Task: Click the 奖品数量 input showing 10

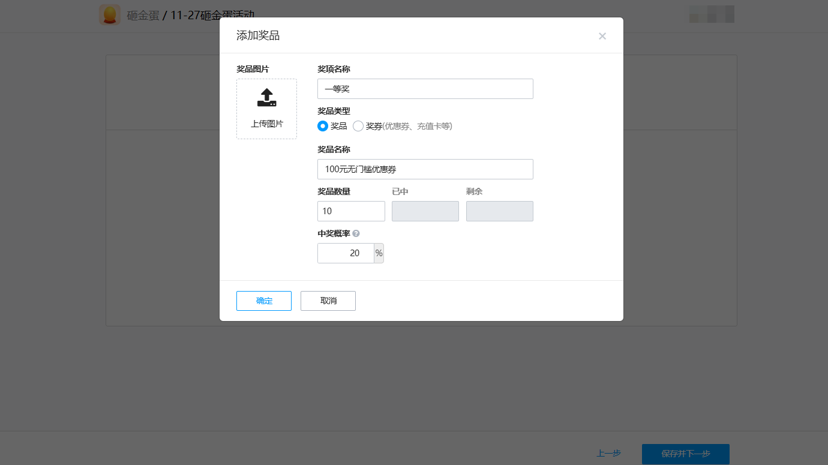Action: (351, 211)
